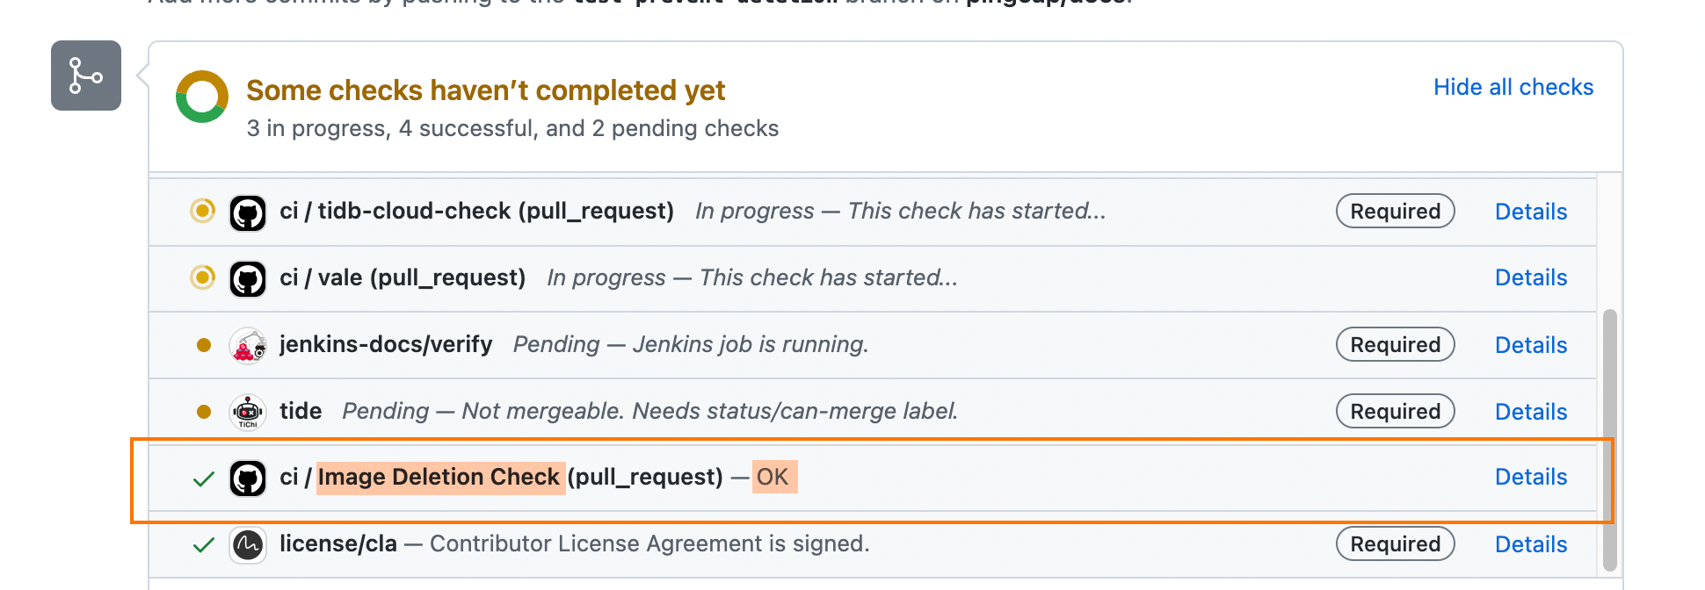Click the pending dot beside the tide check

pyautogui.click(x=203, y=411)
